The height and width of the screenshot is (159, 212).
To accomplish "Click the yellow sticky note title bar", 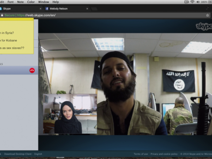I will click(17, 19).
